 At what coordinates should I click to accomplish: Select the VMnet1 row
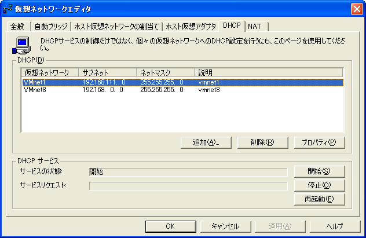(183, 82)
